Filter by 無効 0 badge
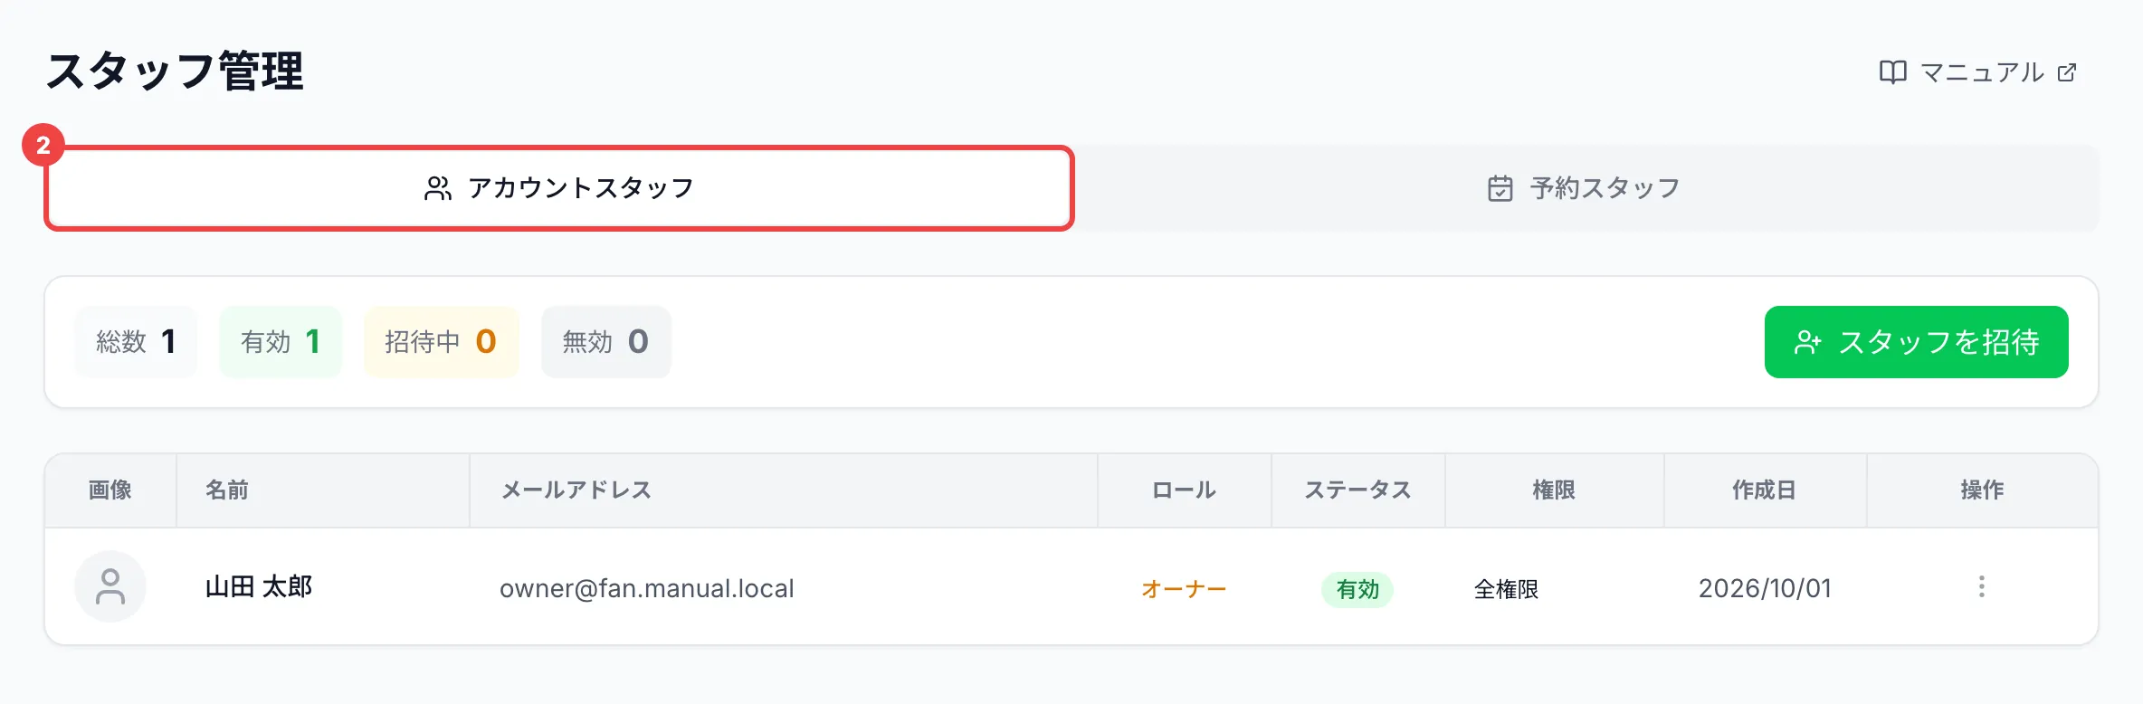Image resolution: width=2143 pixels, height=704 pixels. (605, 342)
